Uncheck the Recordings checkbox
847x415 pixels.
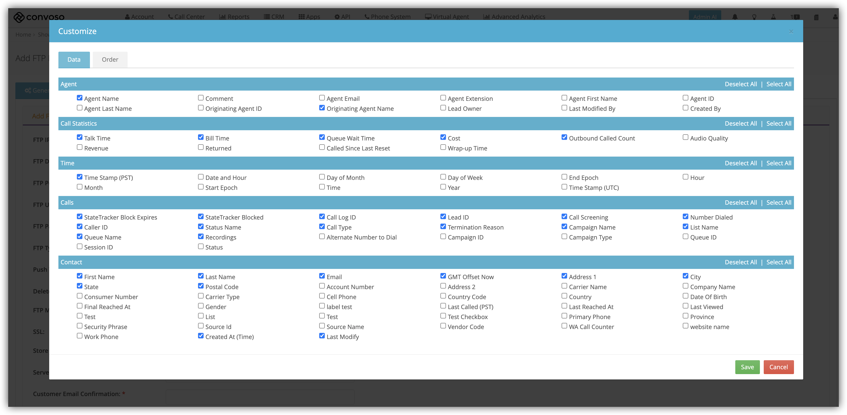pyautogui.click(x=201, y=236)
